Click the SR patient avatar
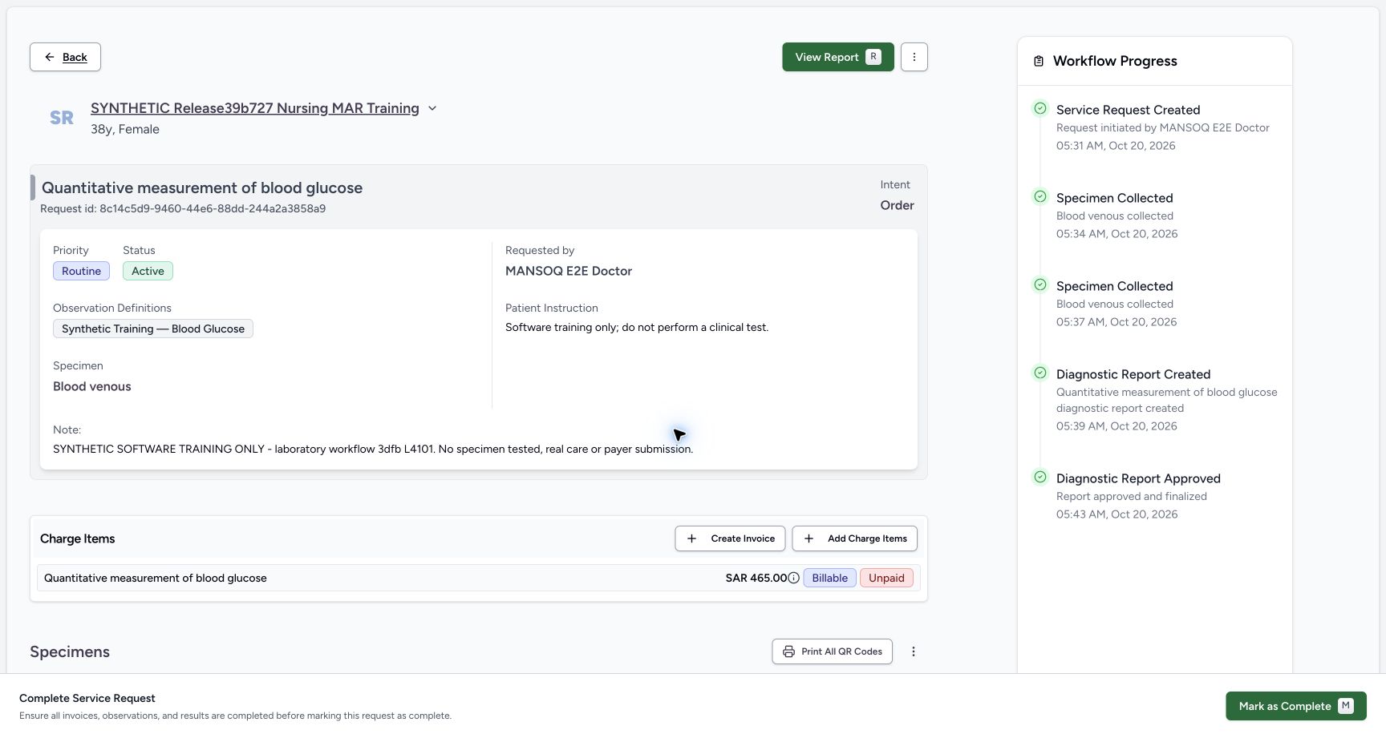 62,118
